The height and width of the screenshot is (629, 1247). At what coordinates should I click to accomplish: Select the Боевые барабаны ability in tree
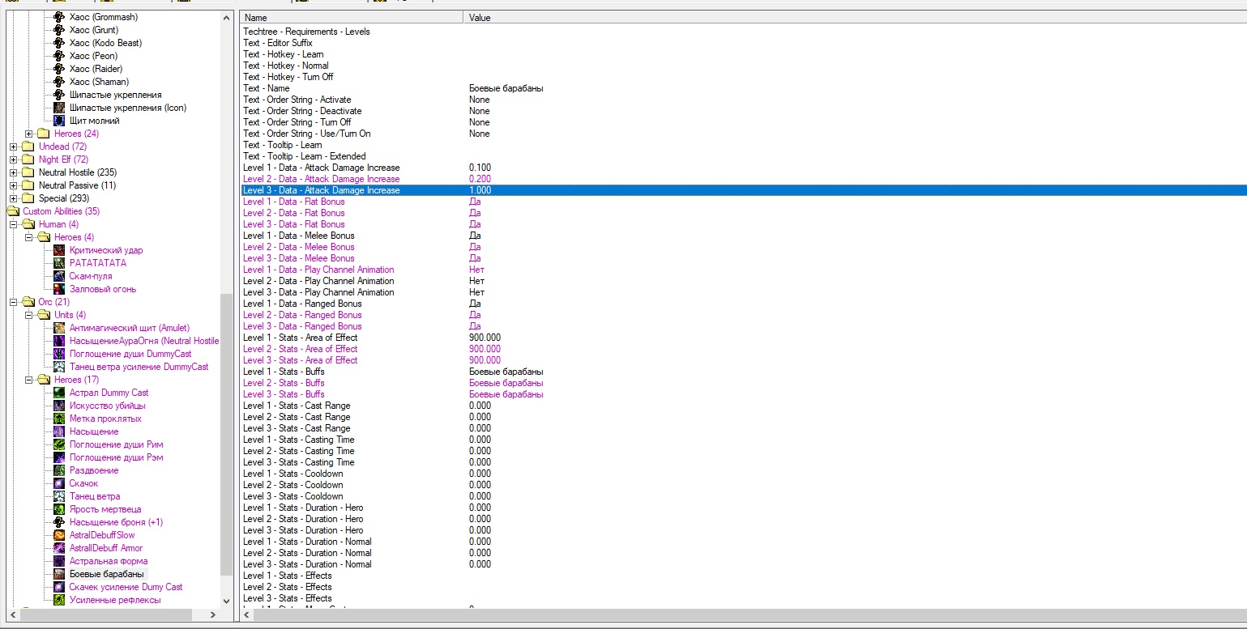click(x=107, y=574)
